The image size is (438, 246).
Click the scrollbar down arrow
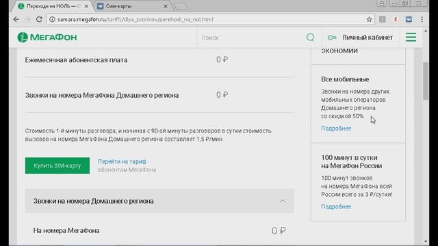click(x=426, y=241)
